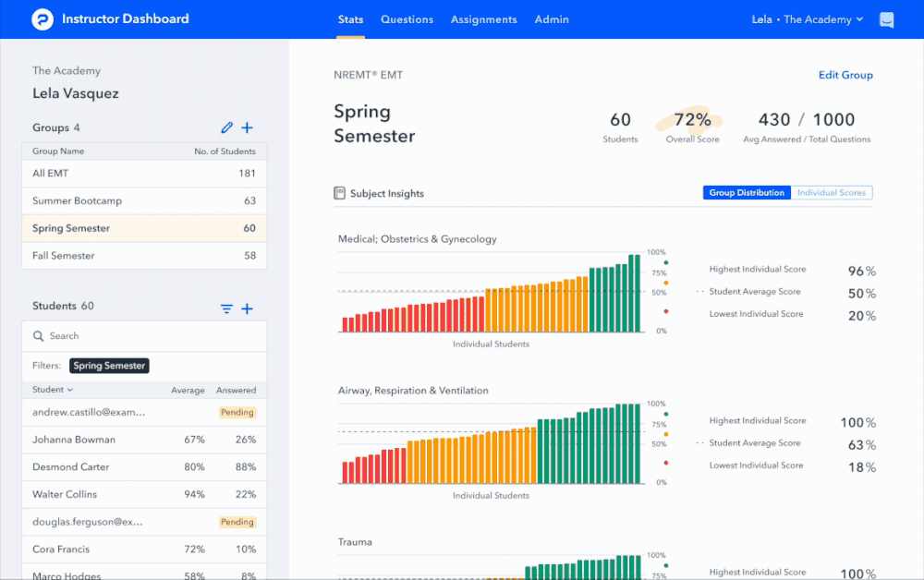Screen dimensions: 924x580
Task: Click the 63% Student Average Score value
Action: [x=862, y=444]
